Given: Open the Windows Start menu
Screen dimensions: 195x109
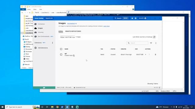Looking at the screenshot, I should [x=2, y=107].
